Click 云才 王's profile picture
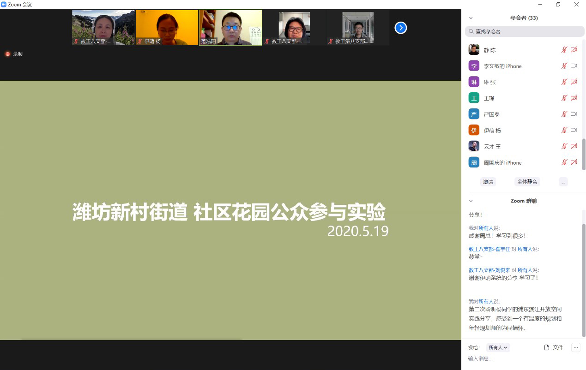This screenshot has width=586, height=370. [x=474, y=146]
